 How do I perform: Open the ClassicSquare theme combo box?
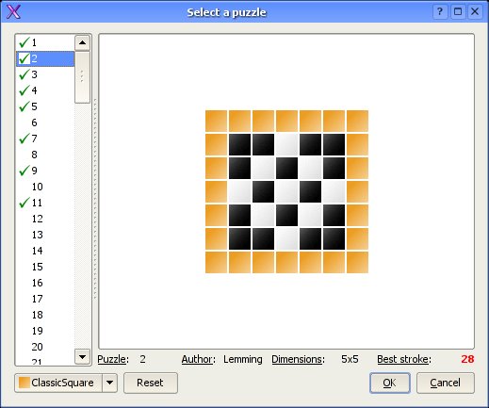66,383
